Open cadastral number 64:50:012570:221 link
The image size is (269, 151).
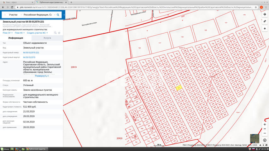31,53
